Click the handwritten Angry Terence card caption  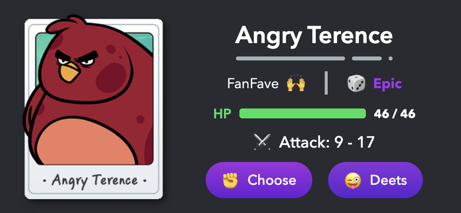95,180
